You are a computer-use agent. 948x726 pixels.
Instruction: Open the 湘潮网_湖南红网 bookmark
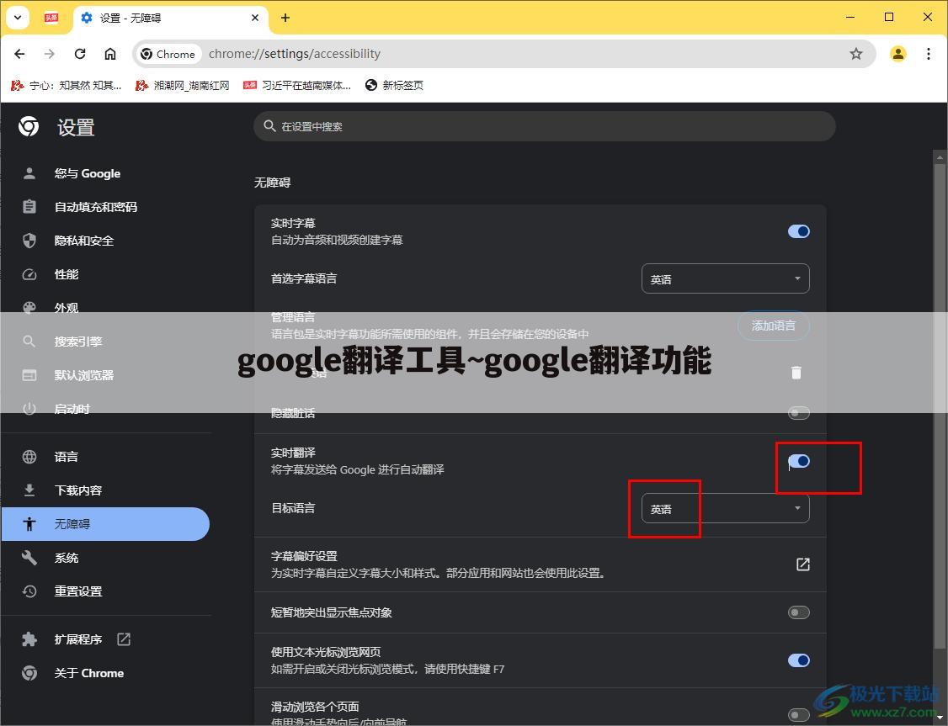183,85
